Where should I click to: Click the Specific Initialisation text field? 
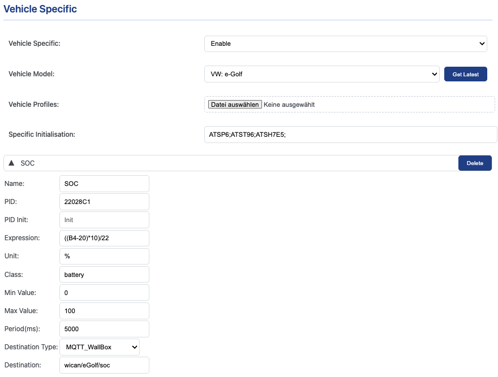tap(350, 135)
